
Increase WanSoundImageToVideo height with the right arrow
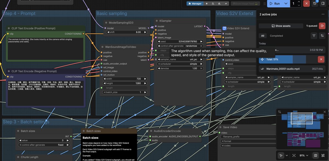point(145,83)
